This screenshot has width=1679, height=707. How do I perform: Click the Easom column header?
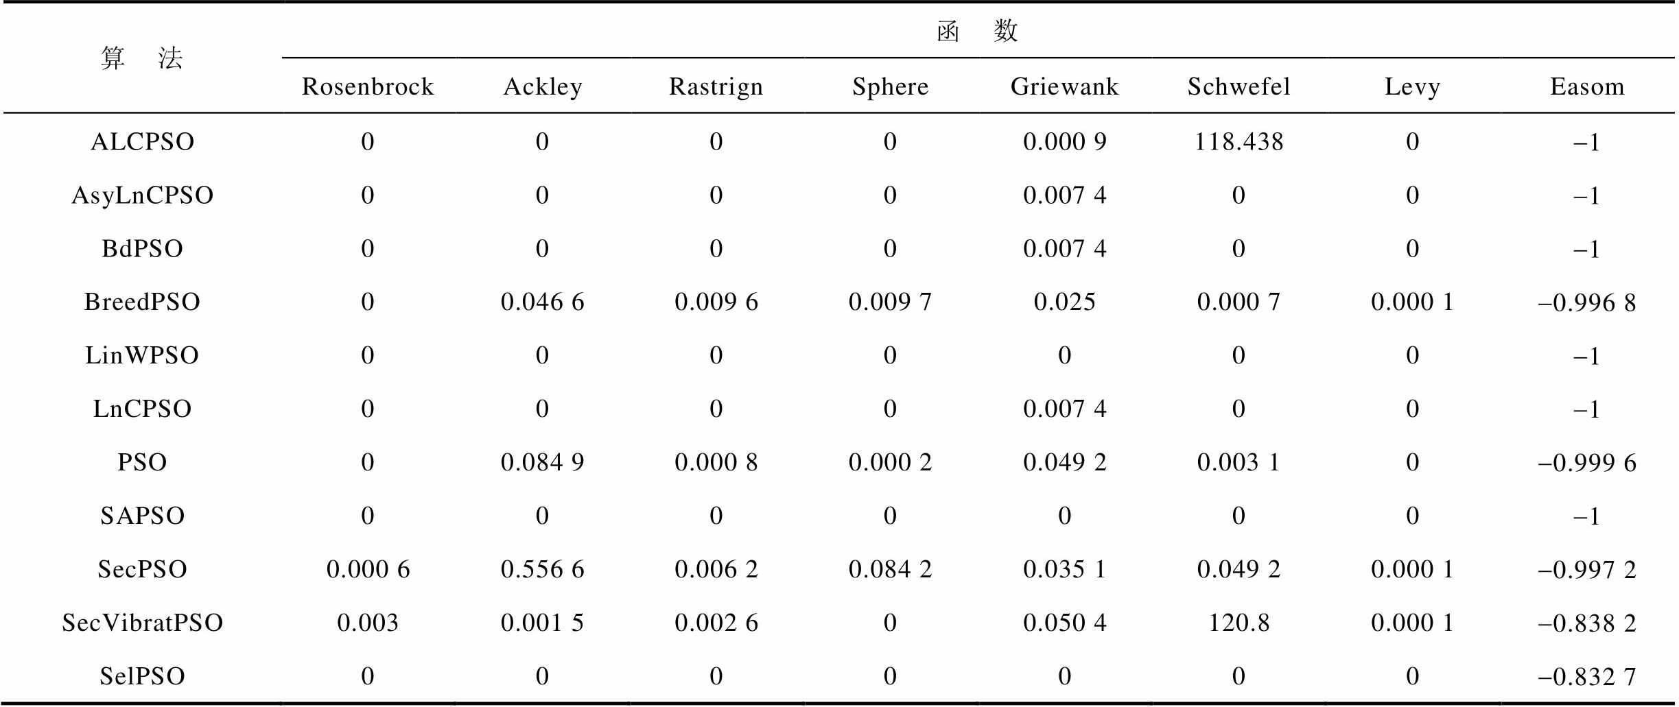[x=1586, y=86]
